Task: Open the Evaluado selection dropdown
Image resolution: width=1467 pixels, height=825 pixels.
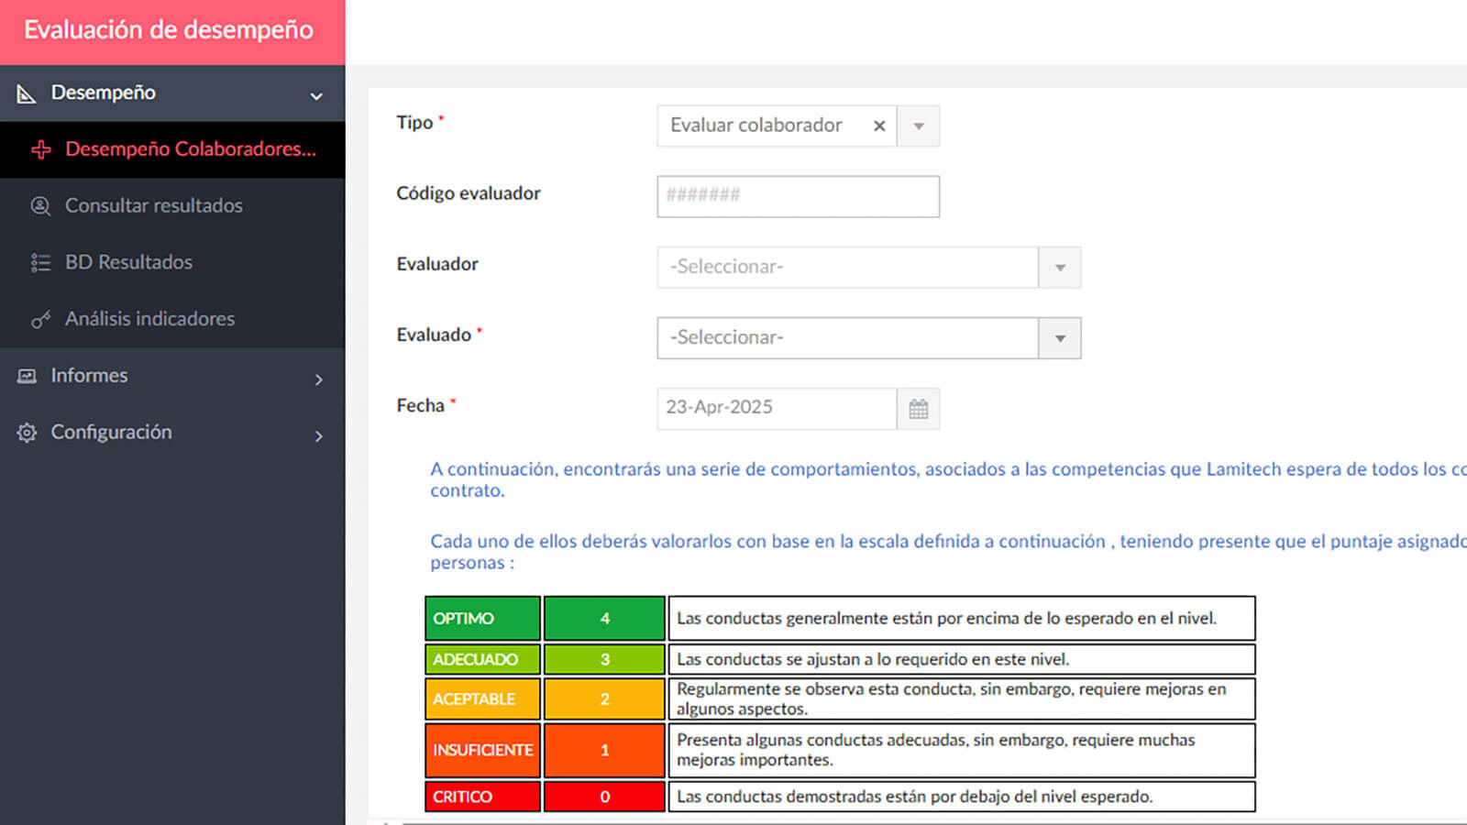Action: (x=1060, y=337)
